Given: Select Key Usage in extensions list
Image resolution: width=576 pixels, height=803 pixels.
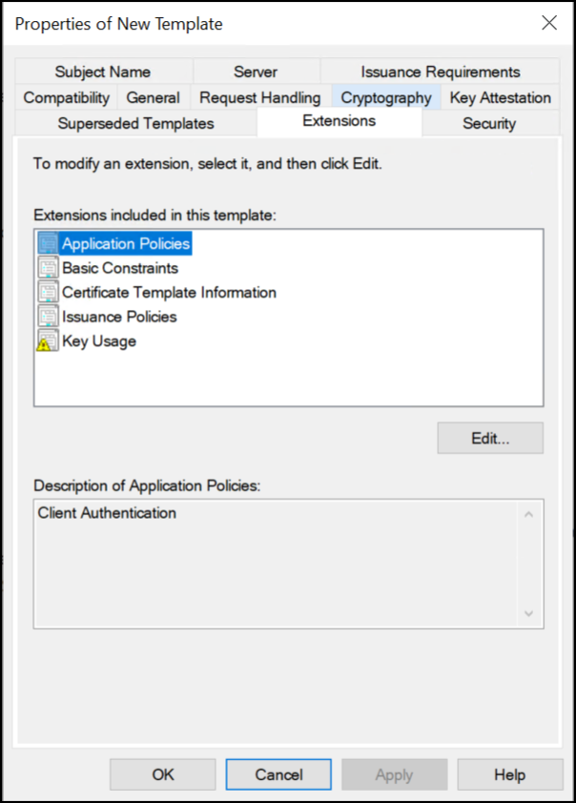Looking at the screenshot, I should click(99, 341).
